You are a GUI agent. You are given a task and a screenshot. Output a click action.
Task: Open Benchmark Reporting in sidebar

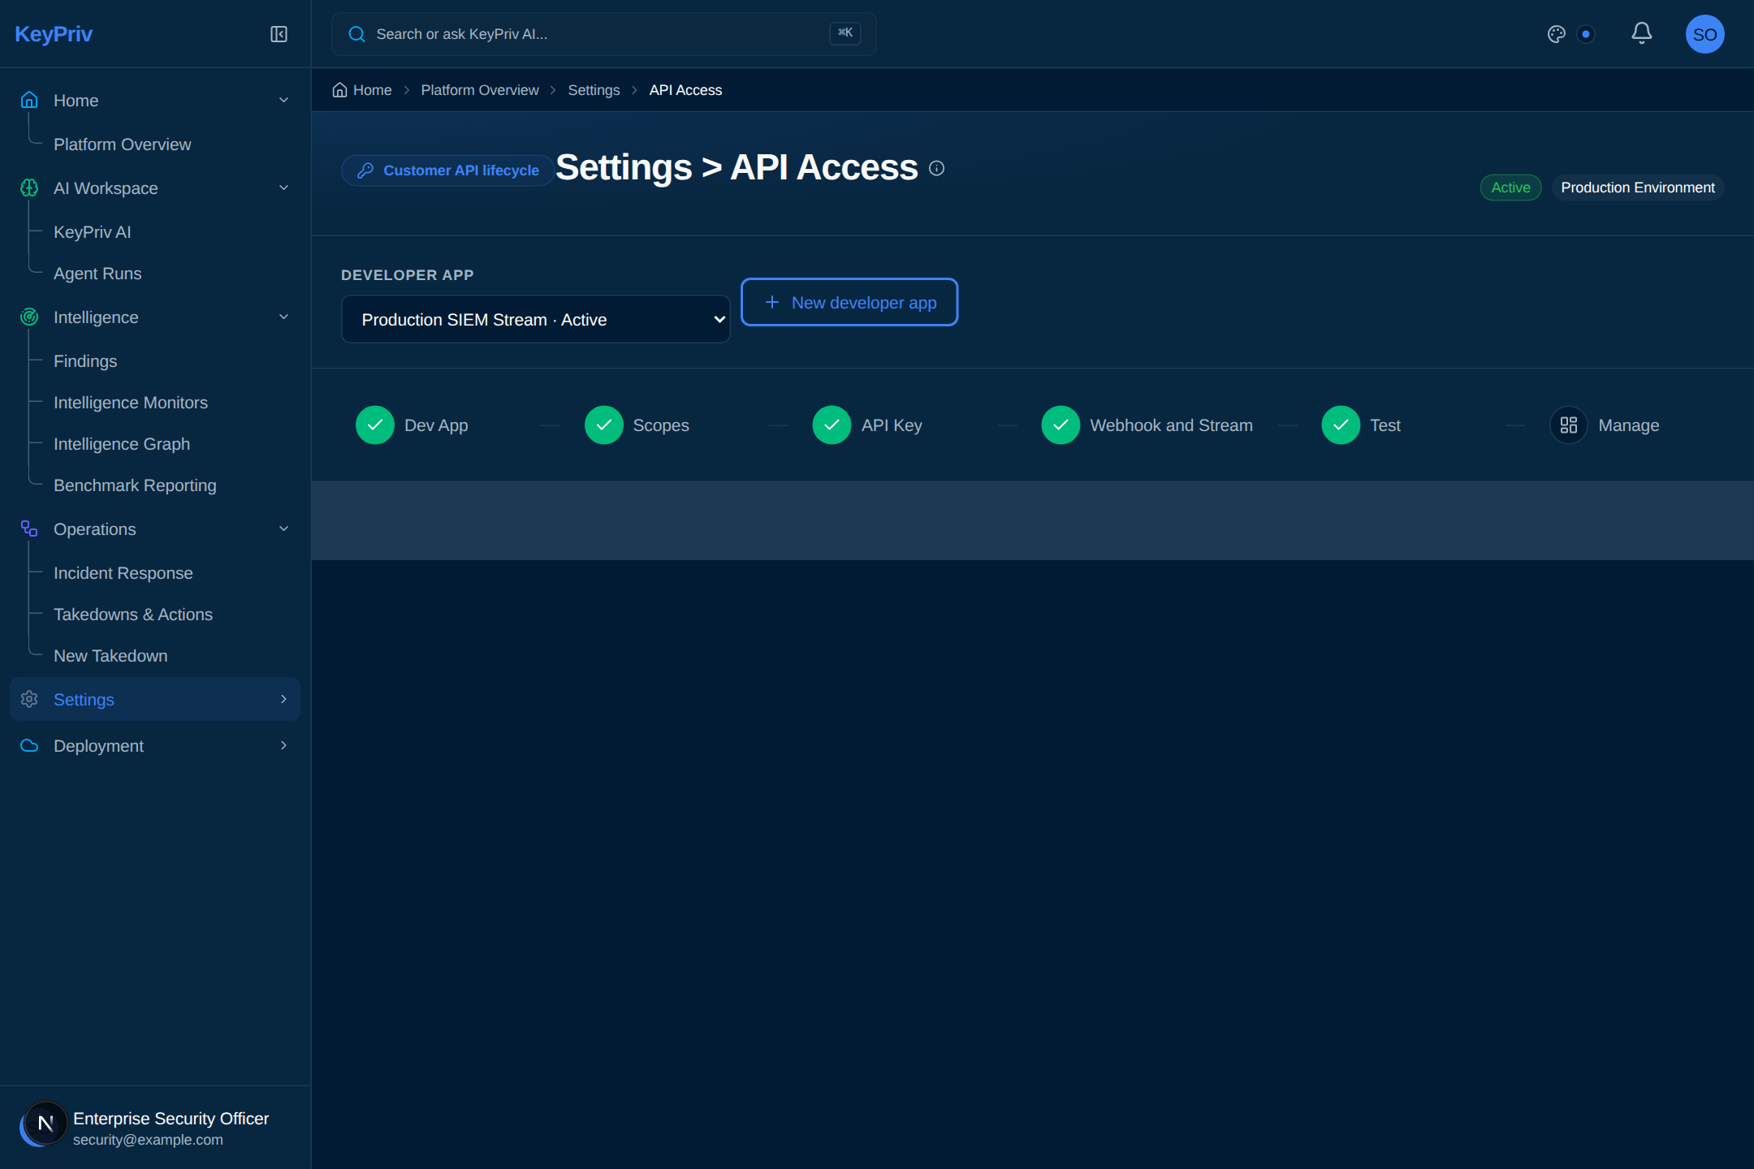(135, 485)
